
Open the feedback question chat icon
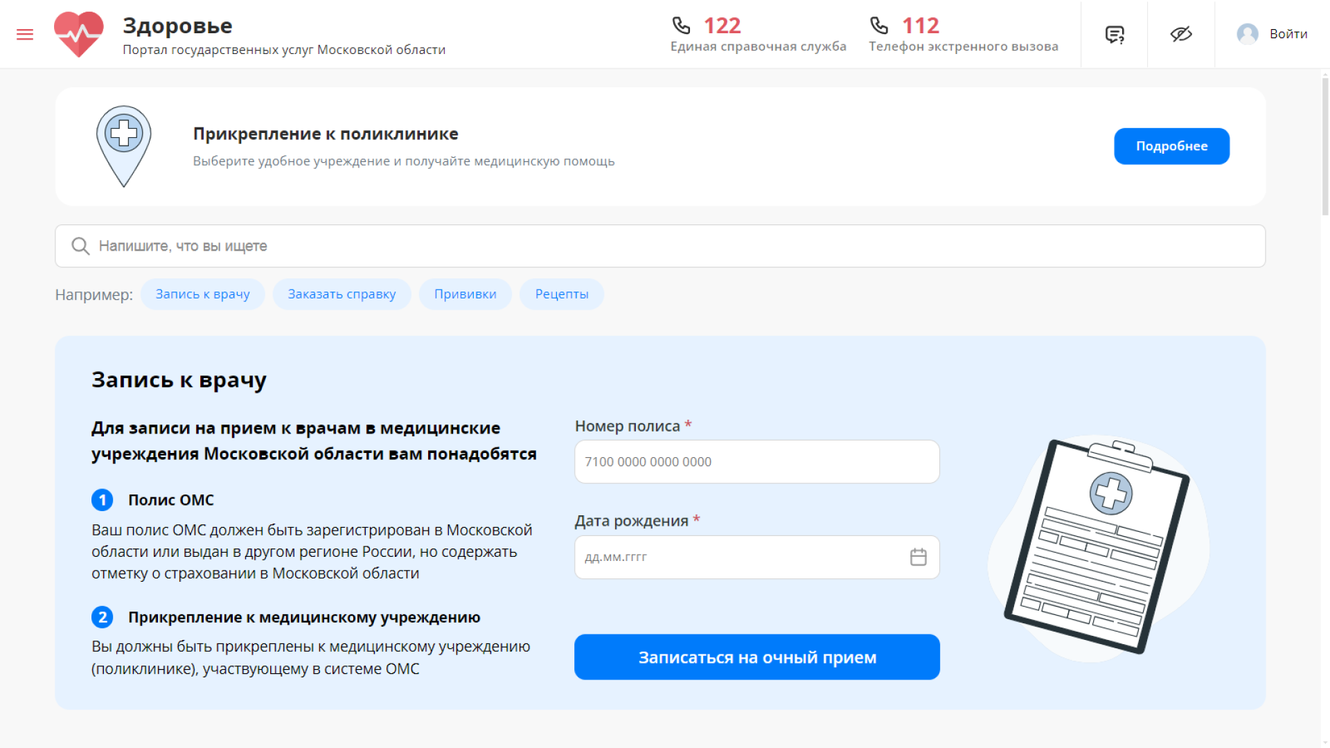[x=1113, y=34]
